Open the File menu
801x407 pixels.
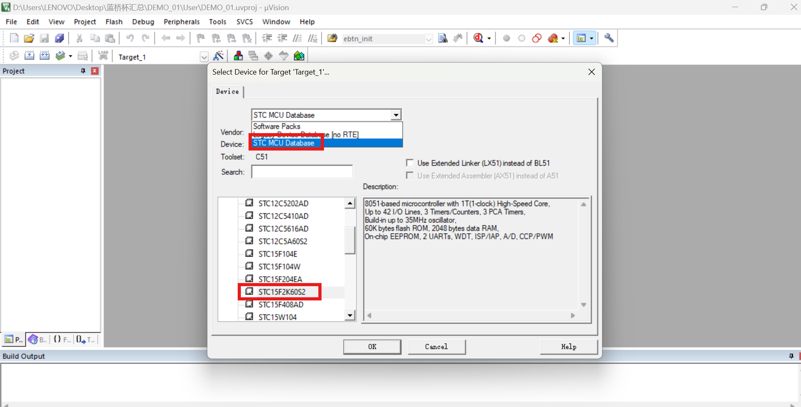pyautogui.click(x=11, y=21)
